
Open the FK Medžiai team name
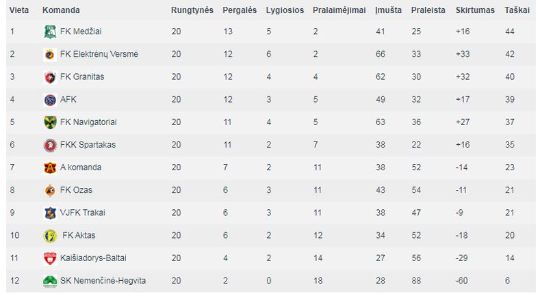81,31
